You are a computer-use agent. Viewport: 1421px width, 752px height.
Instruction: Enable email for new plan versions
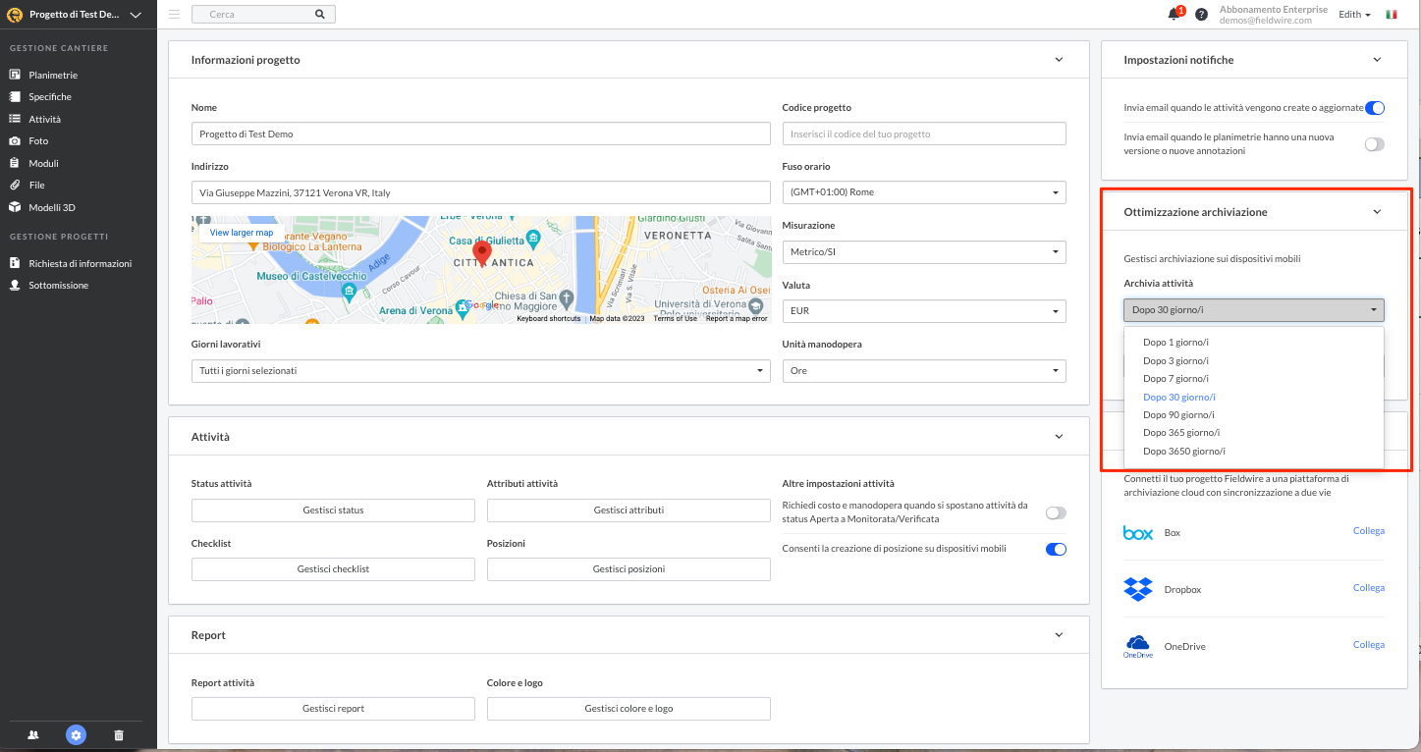click(x=1374, y=144)
